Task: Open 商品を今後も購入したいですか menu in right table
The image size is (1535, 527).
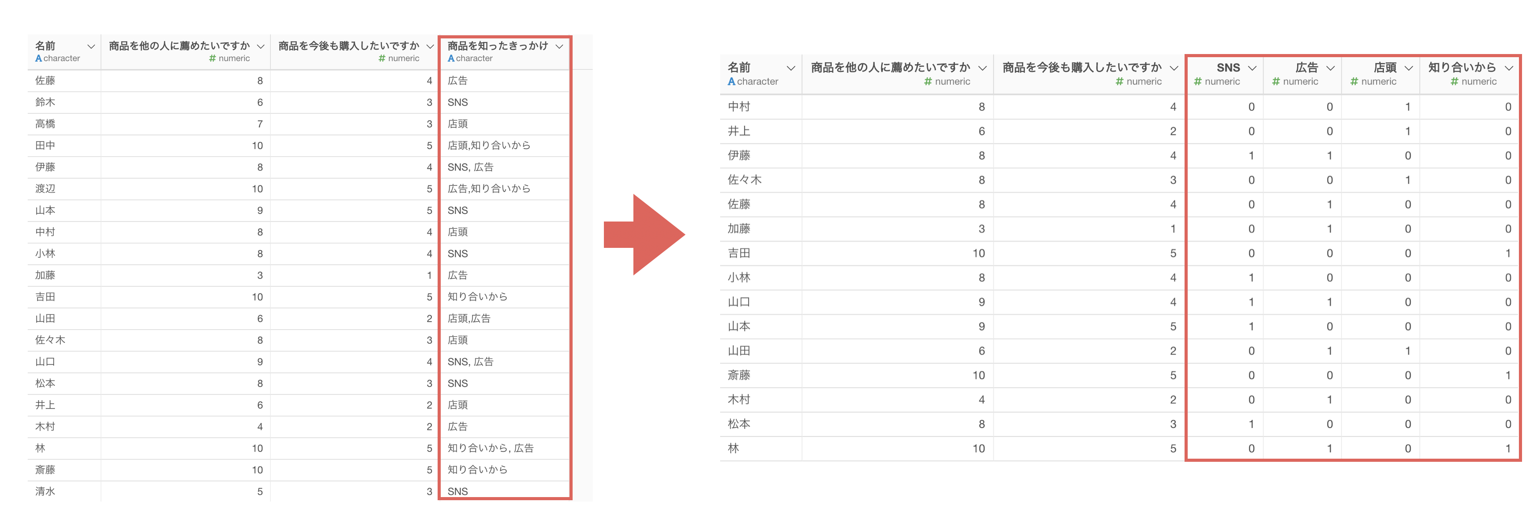Action: (x=1173, y=68)
